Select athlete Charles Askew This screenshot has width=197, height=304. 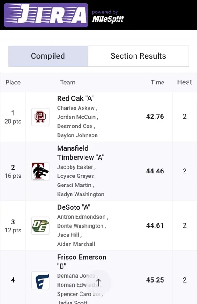(x=76, y=108)
